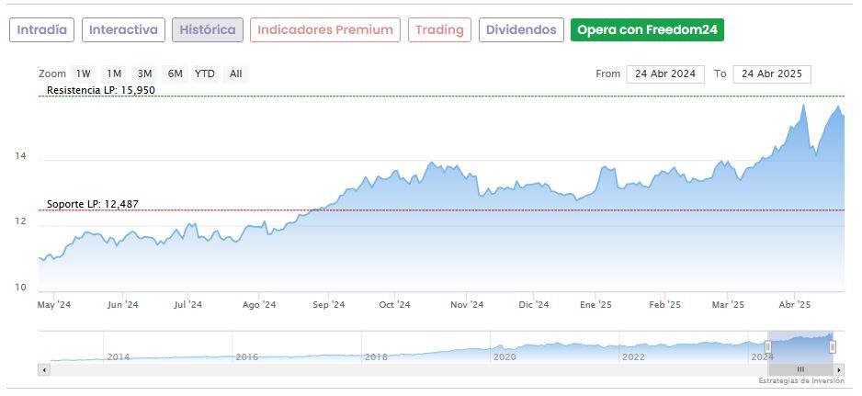Go to the Trading tab
The image size is (862, 396).
(439, 30)
